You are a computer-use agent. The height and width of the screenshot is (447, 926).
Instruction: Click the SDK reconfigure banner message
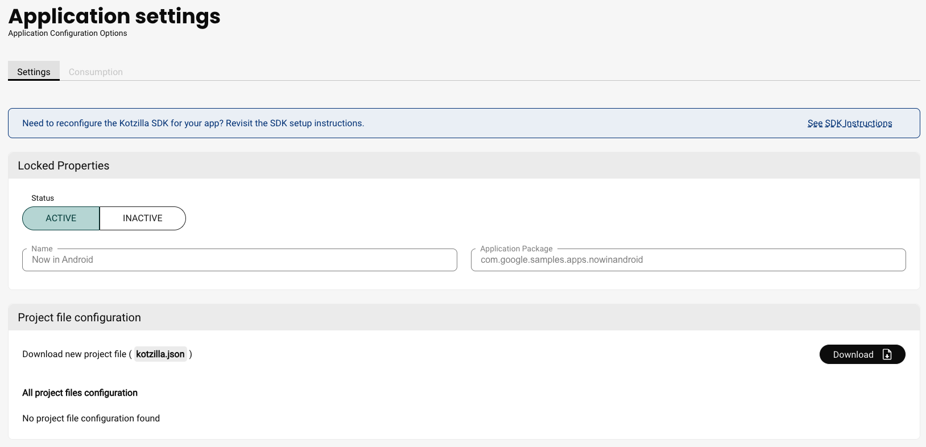click(193, 123)
